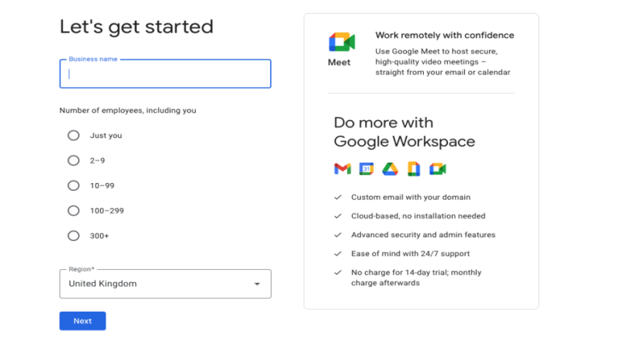This screenshot has height=345, width=618.
Task: Click checkmark beside Advanced security and admin features
Action: (338, 235)
